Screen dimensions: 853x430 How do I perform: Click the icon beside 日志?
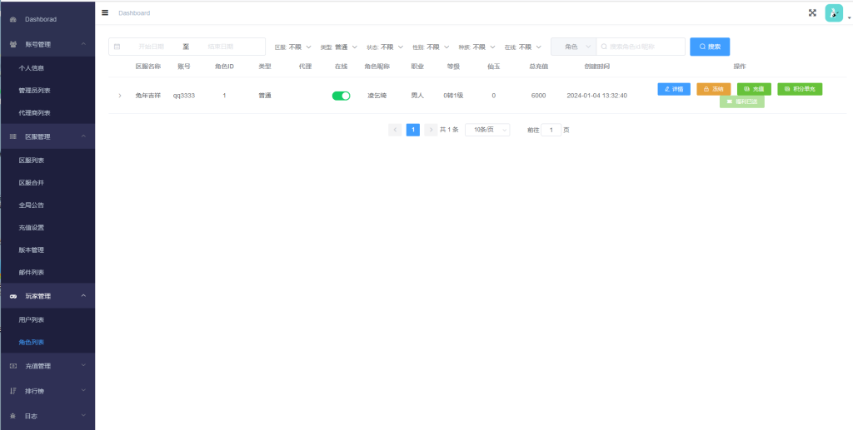point(13,417)
